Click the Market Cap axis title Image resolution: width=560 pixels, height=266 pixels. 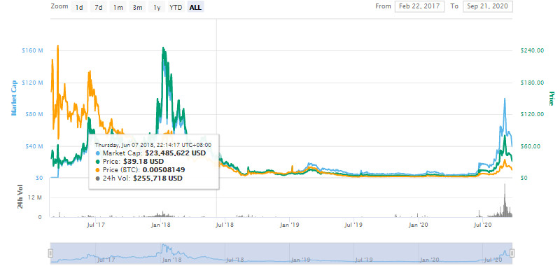coord(14,98)
